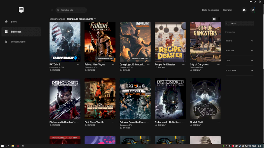Open First Class Trouble options ellipsis
The width and height of the screenshot is (264, 148).
tap(113, 122)
